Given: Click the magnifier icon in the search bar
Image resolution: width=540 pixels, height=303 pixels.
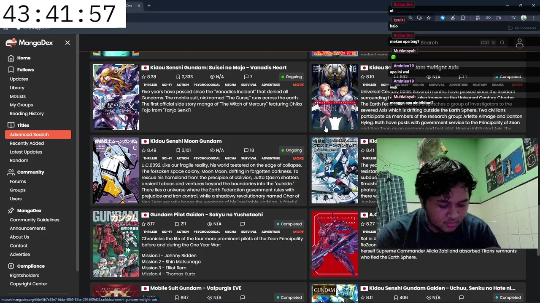Looking at the screenshot, I should click(502, 43).
